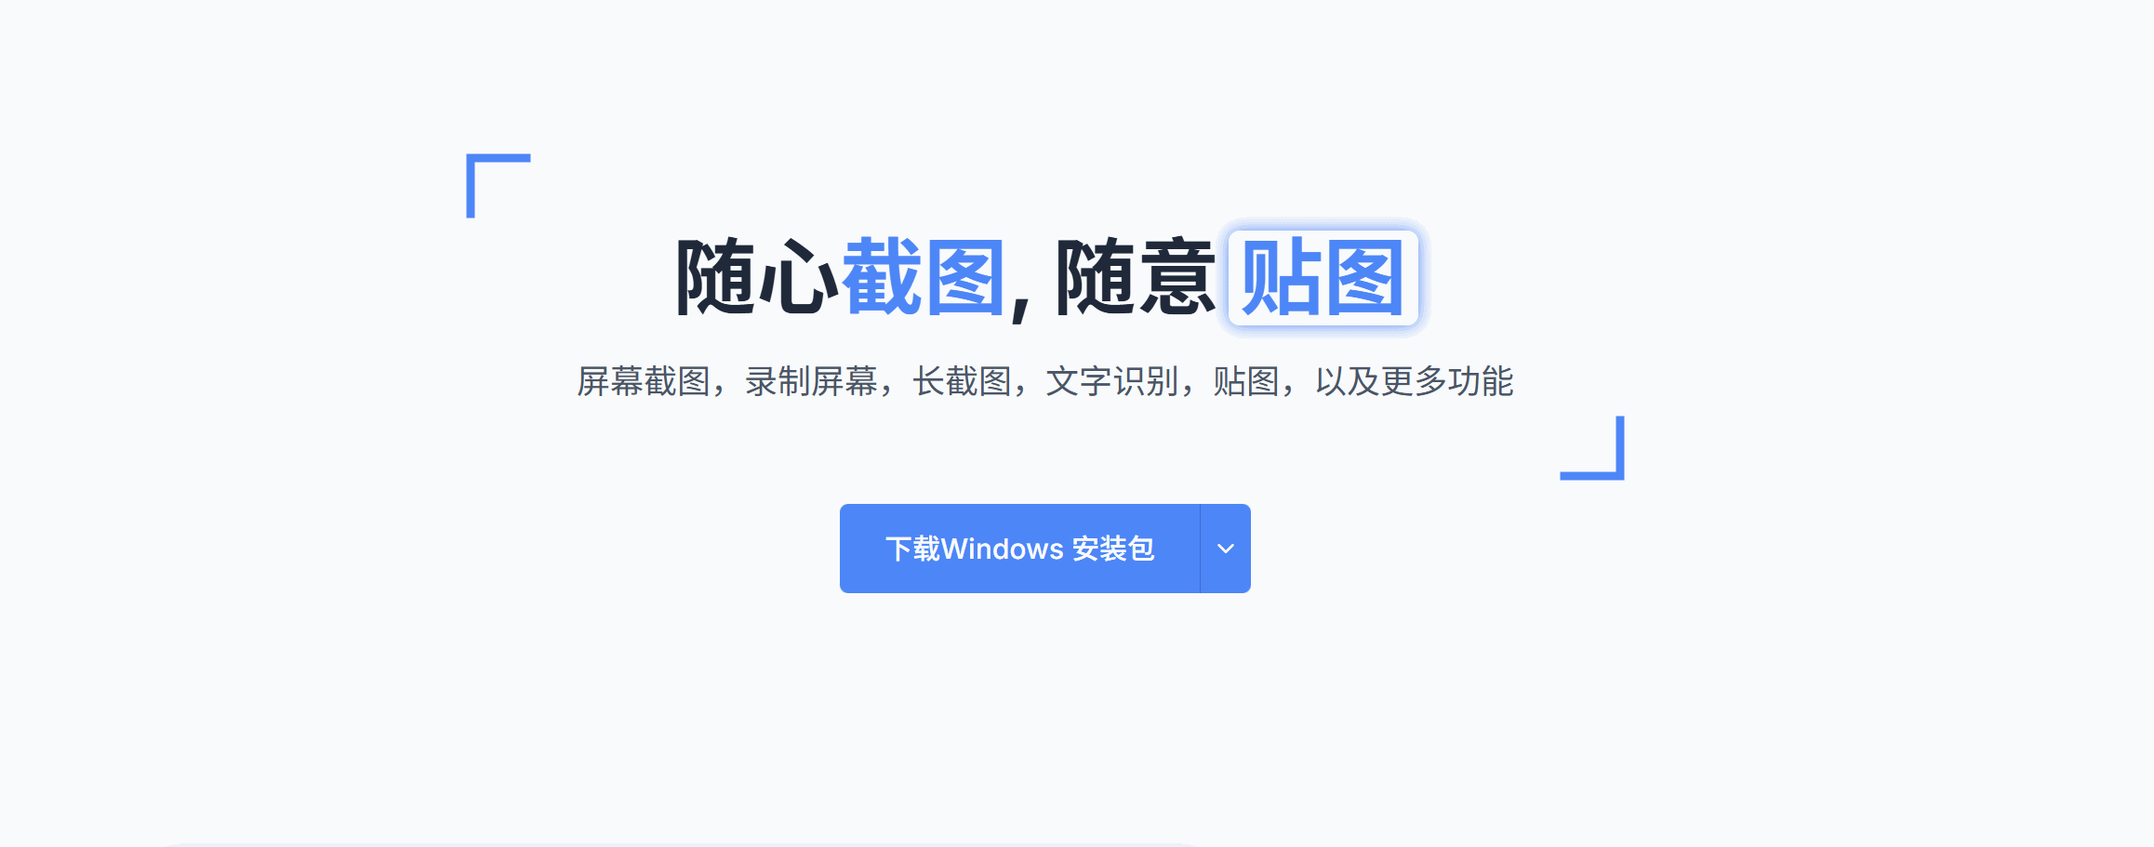
Task: Click the gray 贴图 word in the subtitle
Action: [x=1246, y=381]
